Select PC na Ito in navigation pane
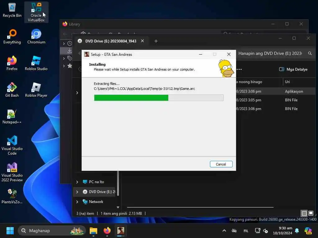318x238 pixels. [96, 182]
